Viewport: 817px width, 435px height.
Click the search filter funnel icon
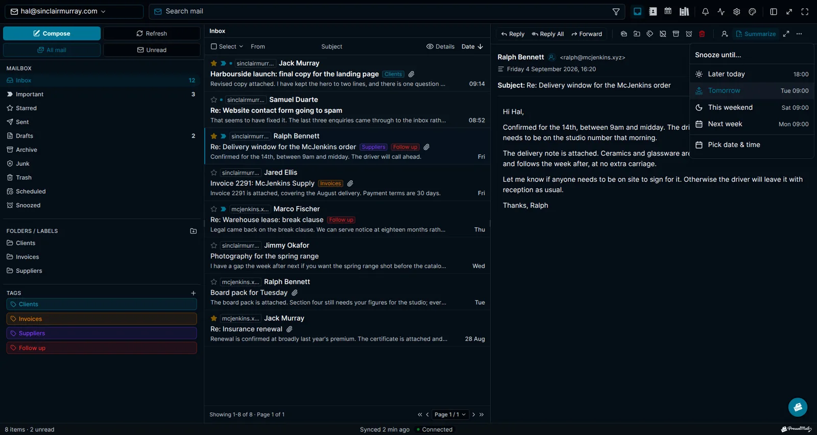pyautogui.click(x=616, y=11)
